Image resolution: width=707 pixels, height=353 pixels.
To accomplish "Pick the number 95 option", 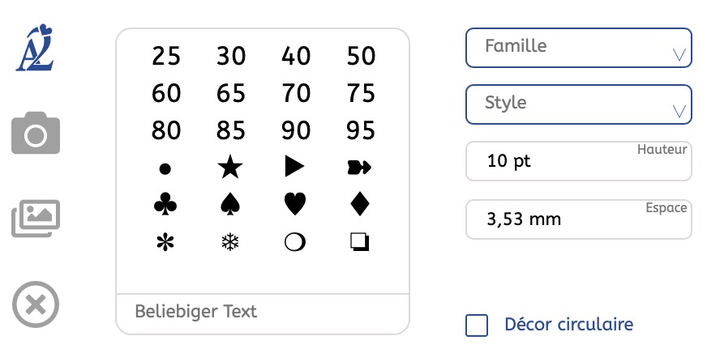I will click(x=361, y=130).
